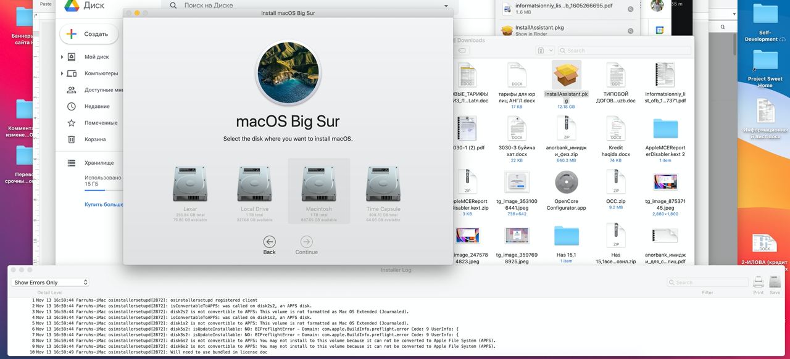Open Недавние in Drive sidebar
Image resolution: width=790 pixels, height=359 pixels.
coord(97,106)
